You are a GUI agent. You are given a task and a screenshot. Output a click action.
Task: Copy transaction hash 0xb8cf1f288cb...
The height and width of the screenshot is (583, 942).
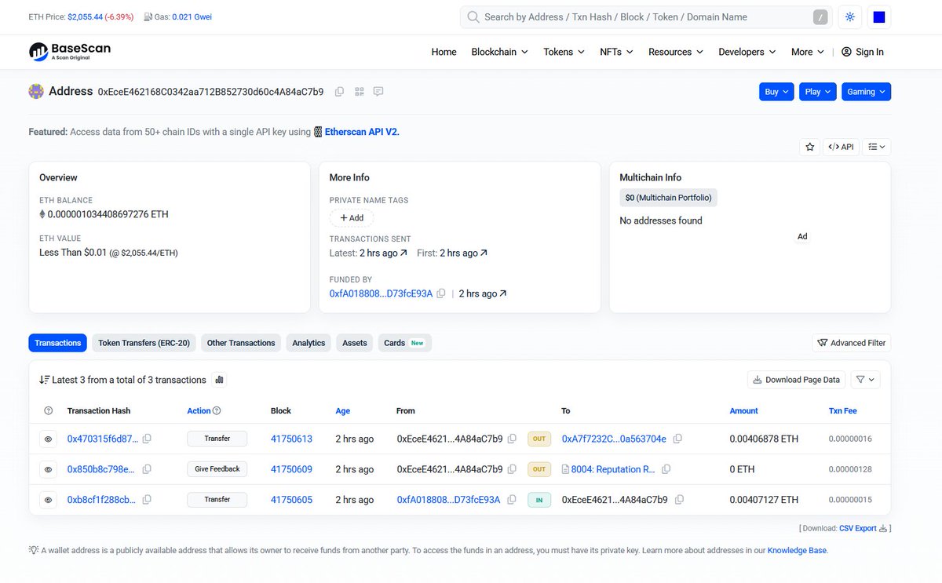pos(147,500)
